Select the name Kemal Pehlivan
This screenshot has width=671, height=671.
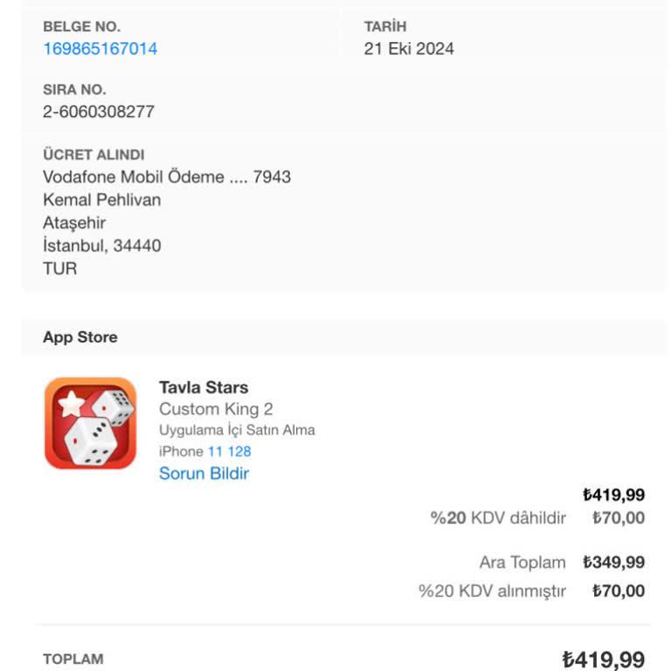pos(102,200)
